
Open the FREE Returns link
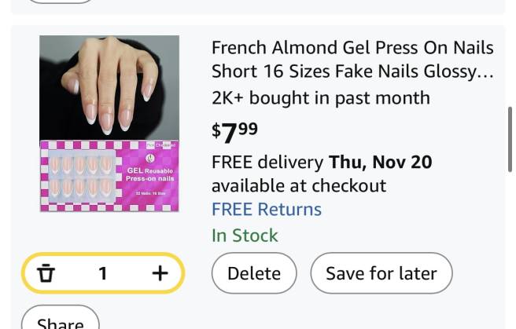click(266, 210)
